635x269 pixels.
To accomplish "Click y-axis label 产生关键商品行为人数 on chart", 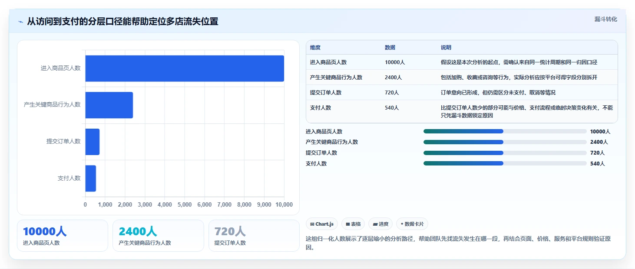I will pyautogui.click(x=52, y=105).
